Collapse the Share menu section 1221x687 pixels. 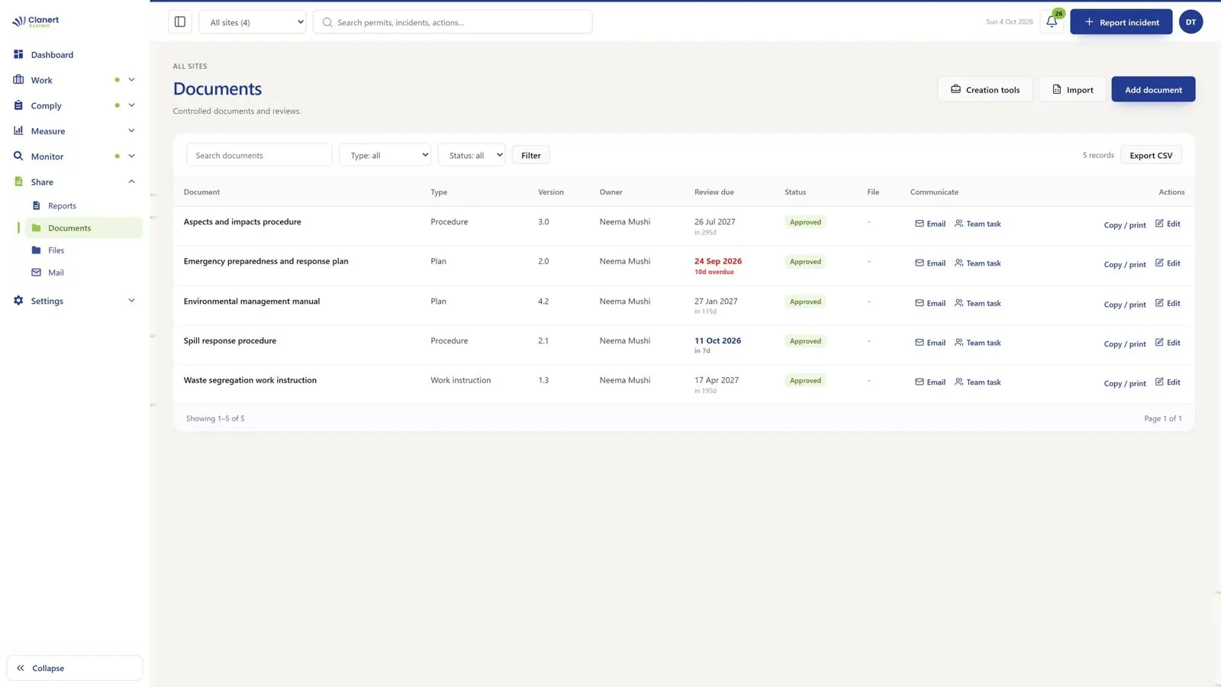click(74, 182)
